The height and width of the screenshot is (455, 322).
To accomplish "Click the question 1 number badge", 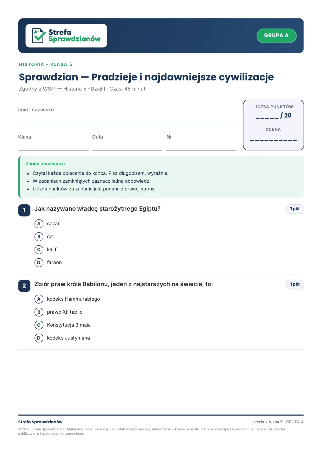I will click(24, 210).
